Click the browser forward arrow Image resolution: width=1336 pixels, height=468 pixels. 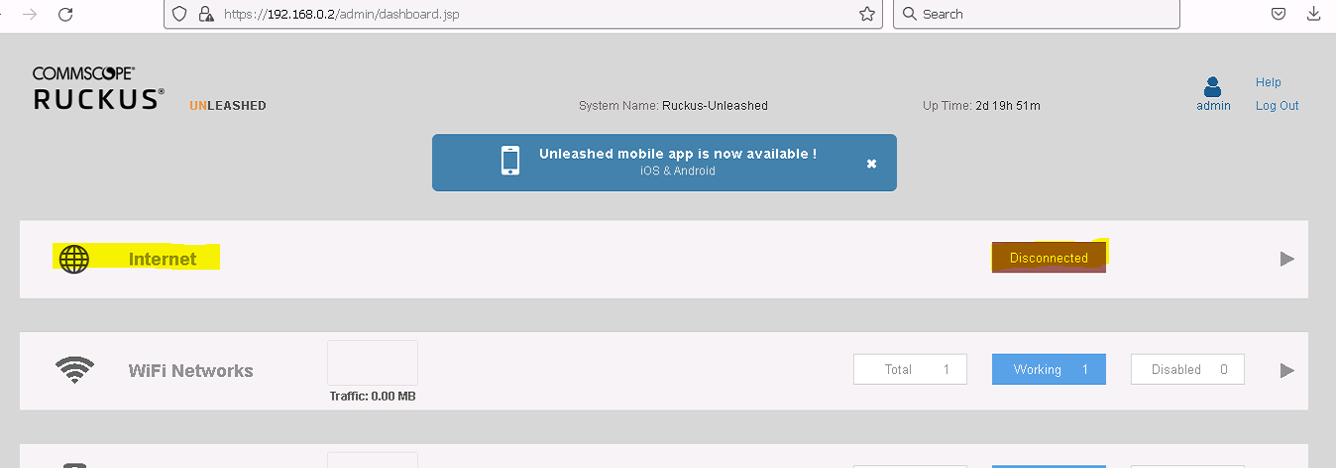coord(31,14)
